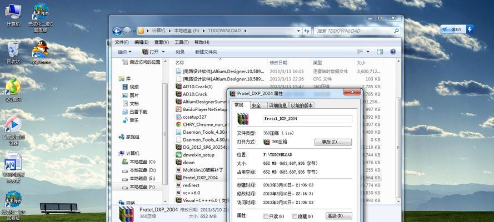Toggle the 隐藏 hidden checkbox
Image resolution: width=494 pixels, height=222 pixels.
click(x=295, y=216)
